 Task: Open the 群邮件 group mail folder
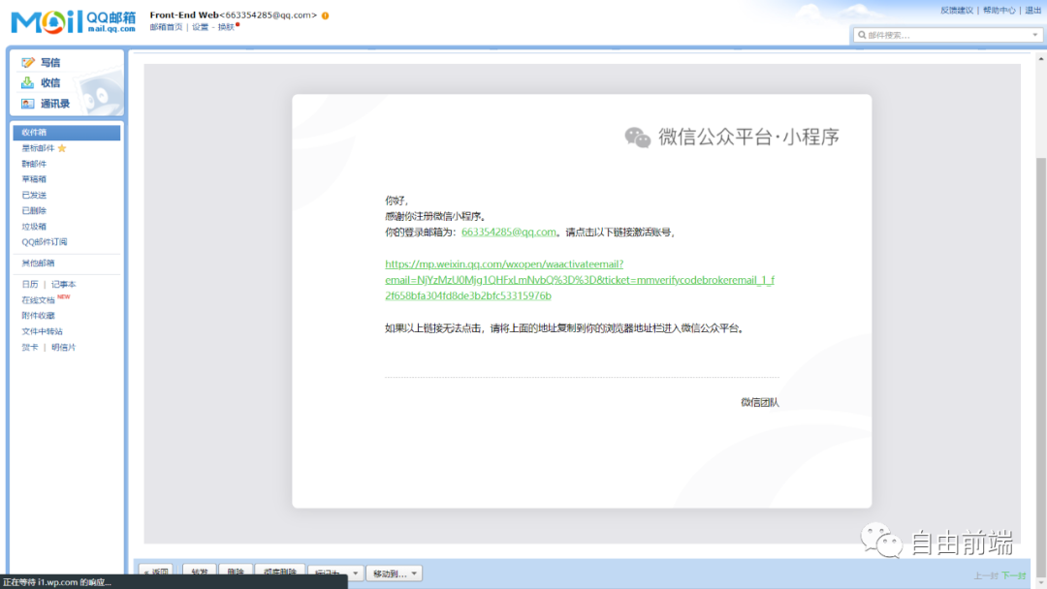(34, 164)
